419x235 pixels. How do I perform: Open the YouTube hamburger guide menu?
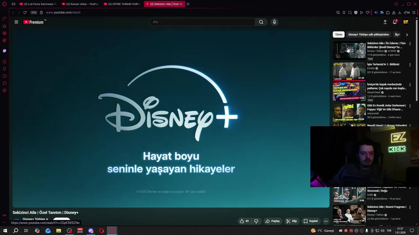coord(16,22)
